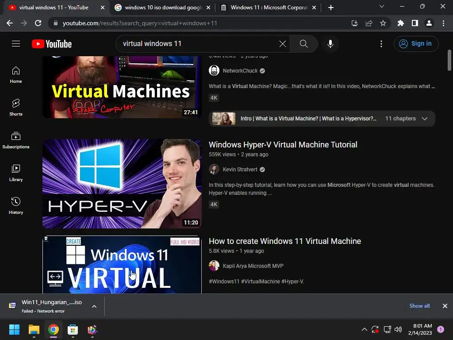
Task: Open the Intro chapter preview thumbnail
Action: (x=224, y=119)
